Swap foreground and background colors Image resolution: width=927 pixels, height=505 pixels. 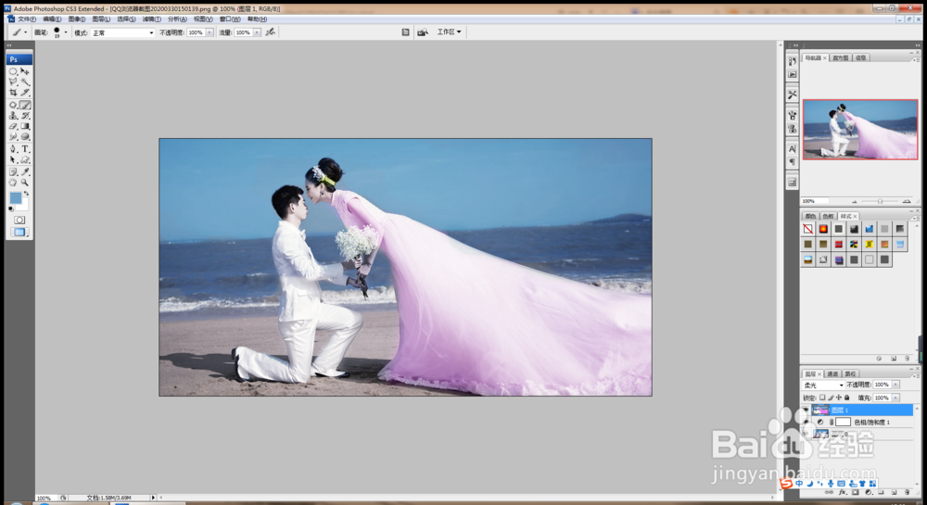click(x=26, y=194)
